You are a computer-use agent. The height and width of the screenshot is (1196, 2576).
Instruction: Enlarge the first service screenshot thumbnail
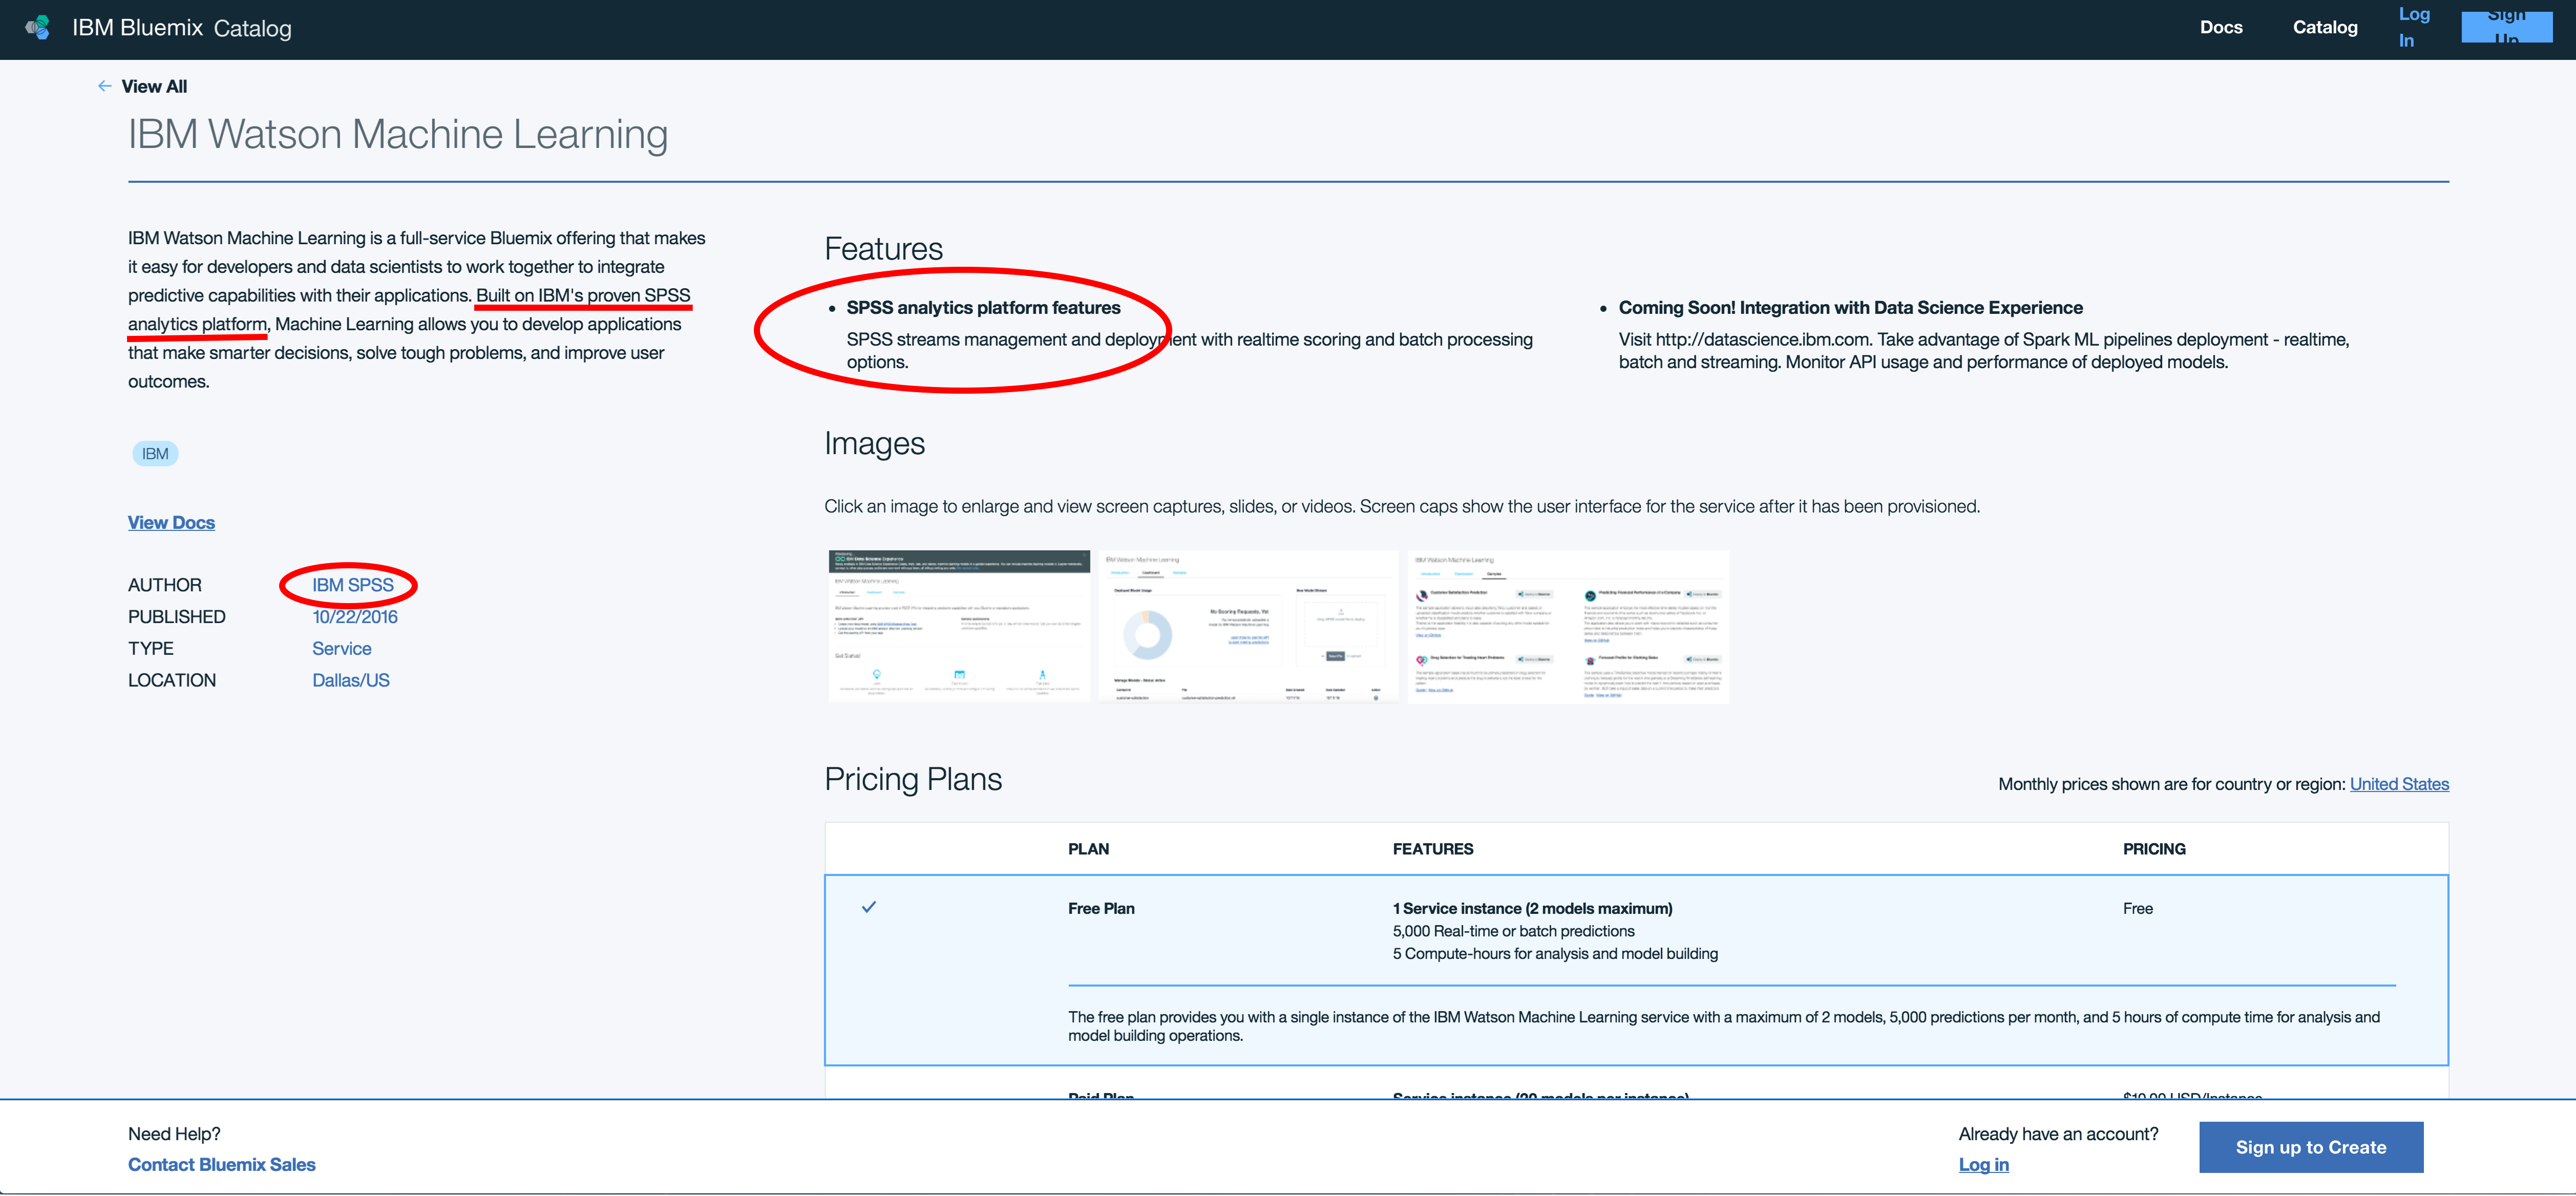tap(958, 626)
